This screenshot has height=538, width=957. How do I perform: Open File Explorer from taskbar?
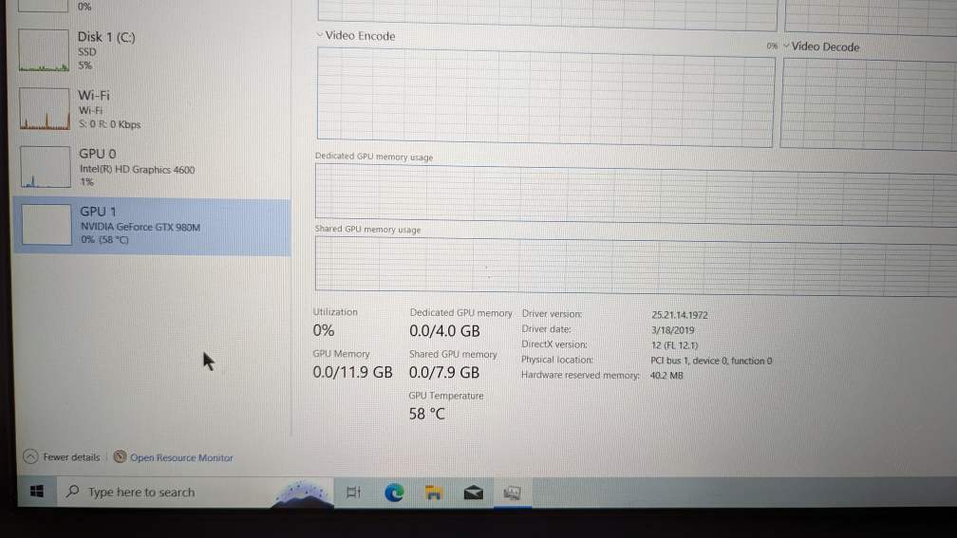tap(434, 492)
